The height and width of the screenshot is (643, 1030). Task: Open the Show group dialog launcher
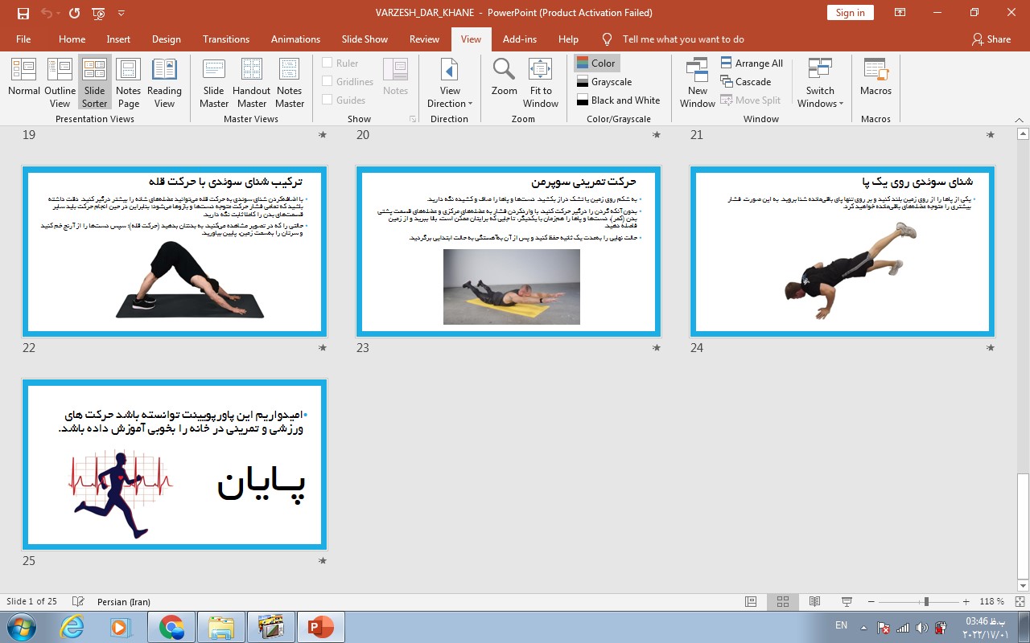point(413,119)
